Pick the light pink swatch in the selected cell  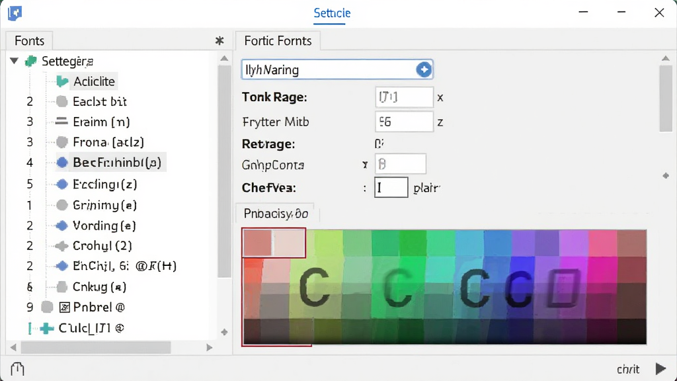point(289,243)
